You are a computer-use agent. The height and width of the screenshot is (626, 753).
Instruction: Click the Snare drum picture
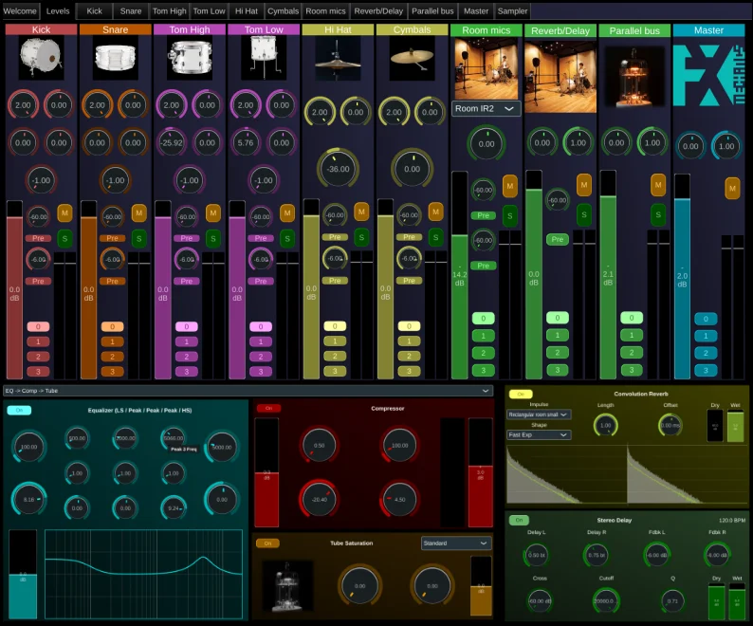(115, 59)
